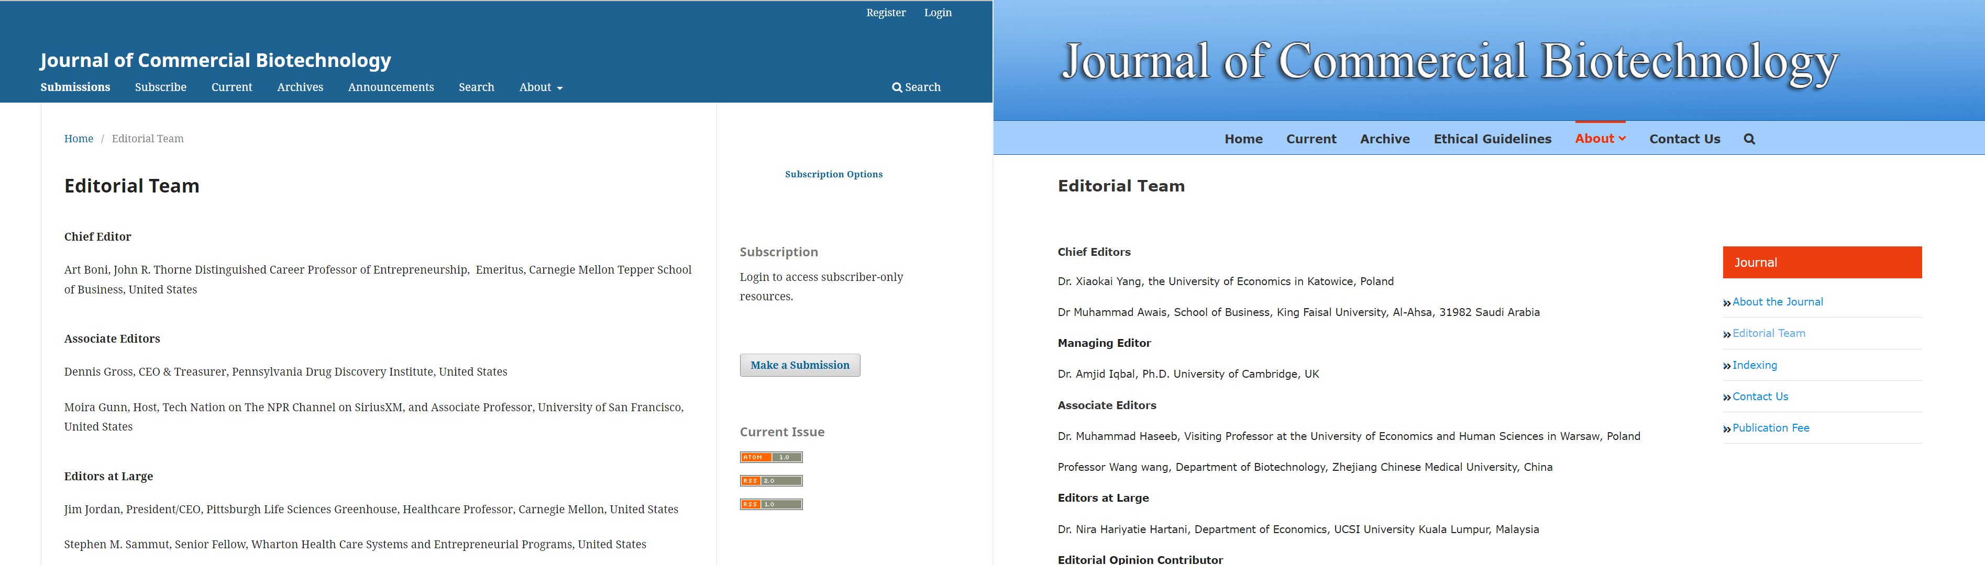Click the RSS 1.0 feed icon

(770, 505)
